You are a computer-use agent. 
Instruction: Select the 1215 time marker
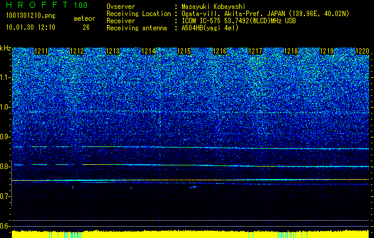(184, 51)
